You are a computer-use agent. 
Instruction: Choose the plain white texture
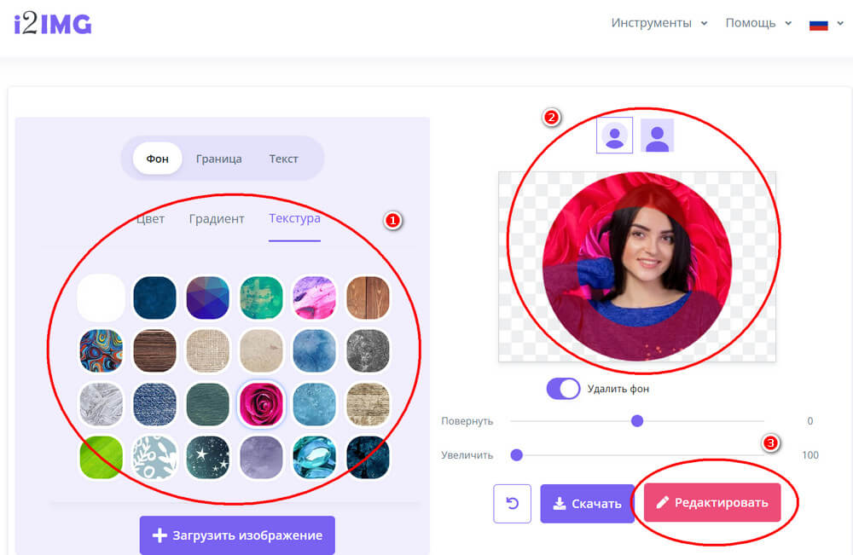(102, 298)
